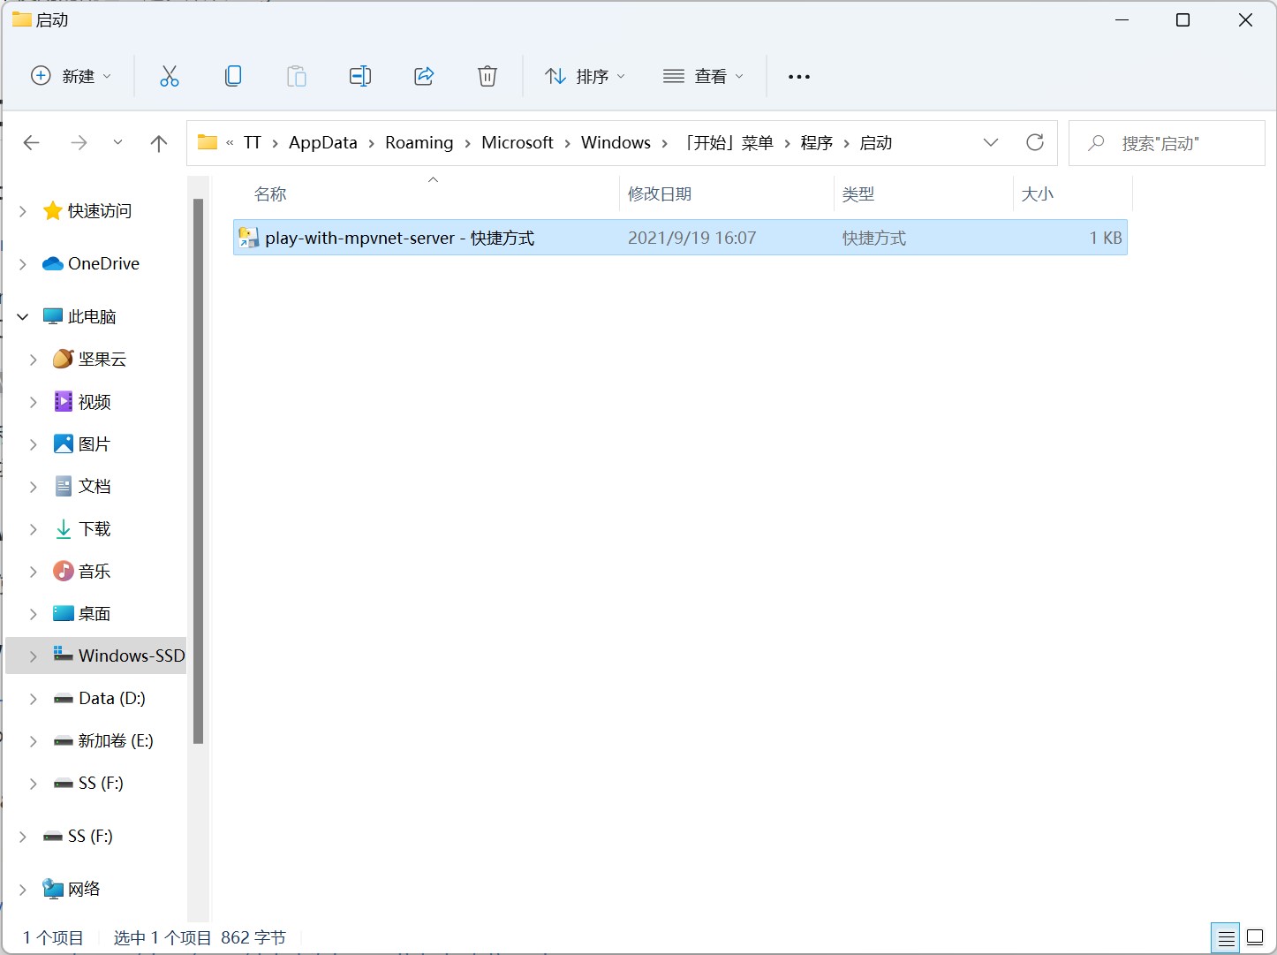1277x955 pixels.
Task: Expand the 快速访问 tree node
Action: [x=23, y=210]
